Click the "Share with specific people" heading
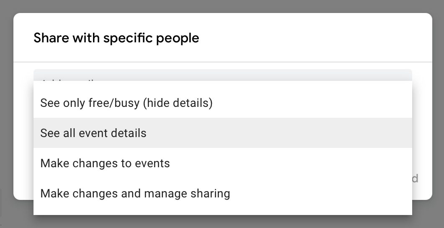 point(116,38)
